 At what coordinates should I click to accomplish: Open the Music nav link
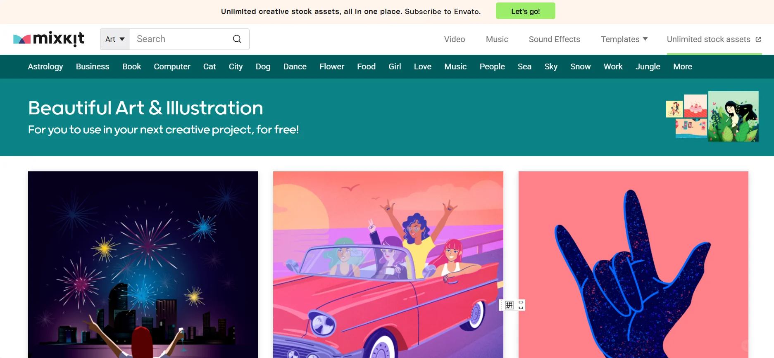click(497, 39)
